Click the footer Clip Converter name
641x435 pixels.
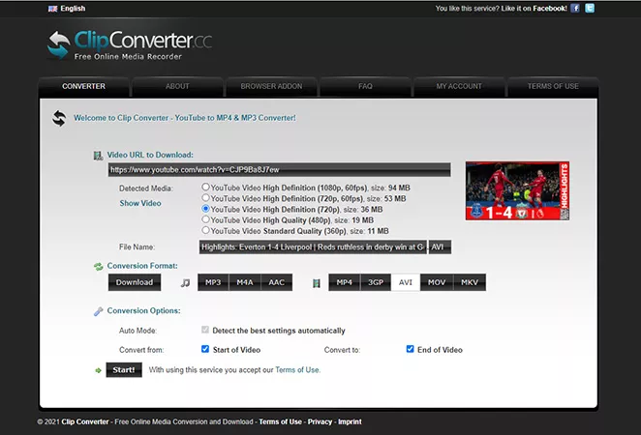(x=85, y=421)
